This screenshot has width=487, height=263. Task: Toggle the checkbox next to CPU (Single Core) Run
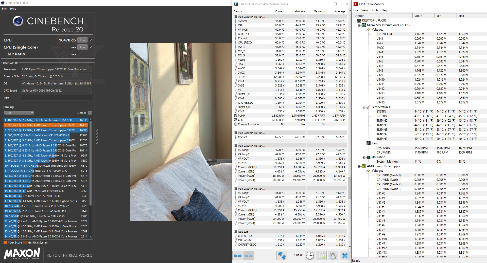pyautogui.click(x=91, y=47)
